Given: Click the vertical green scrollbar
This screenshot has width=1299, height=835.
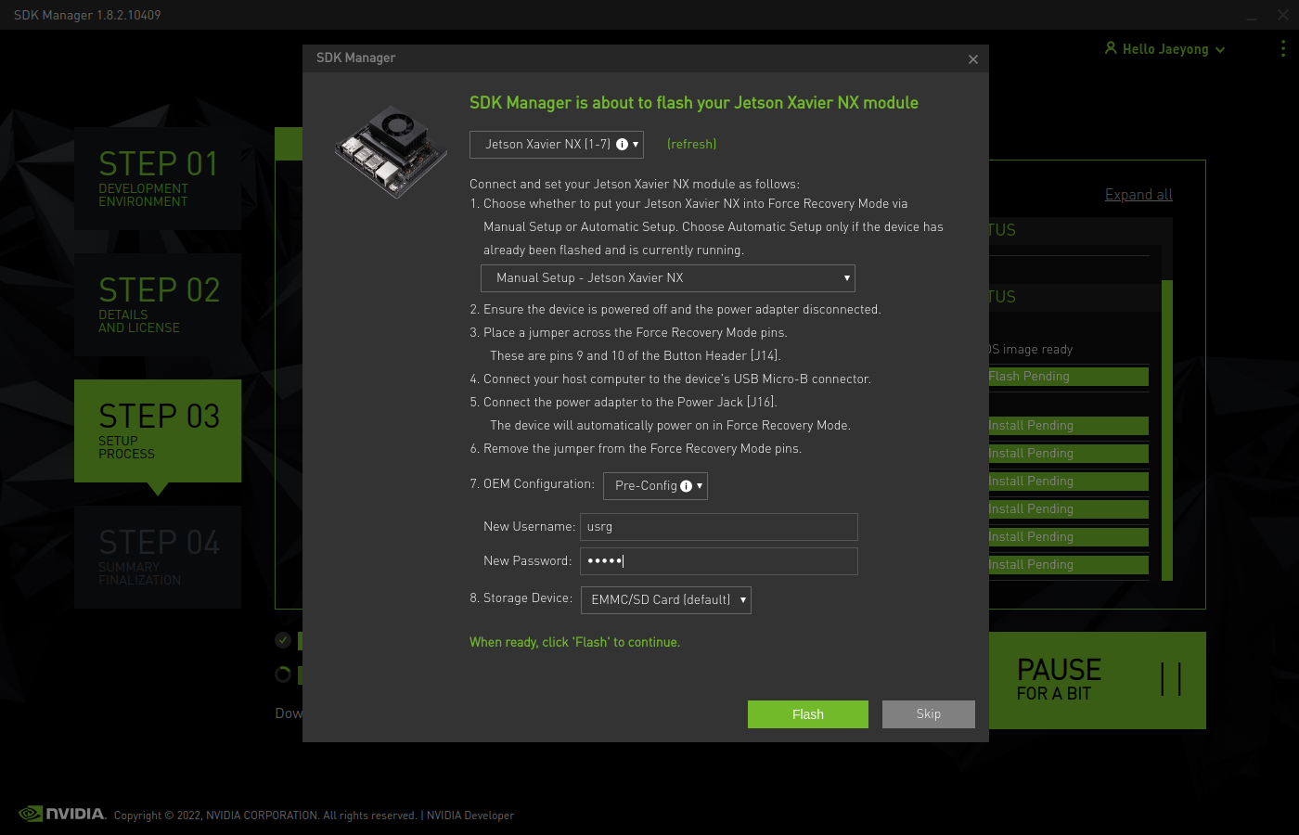Looking at the screenshot, I should [x=1167, y=430].
